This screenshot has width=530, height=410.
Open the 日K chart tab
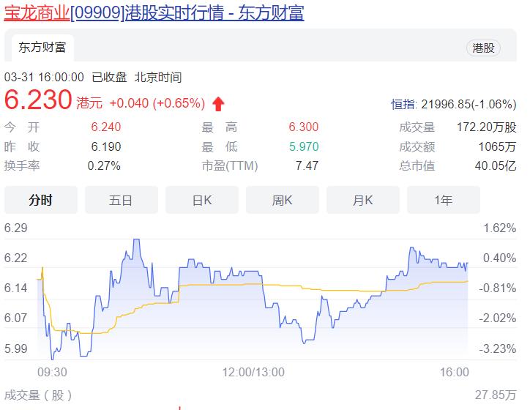pos(202,200)
